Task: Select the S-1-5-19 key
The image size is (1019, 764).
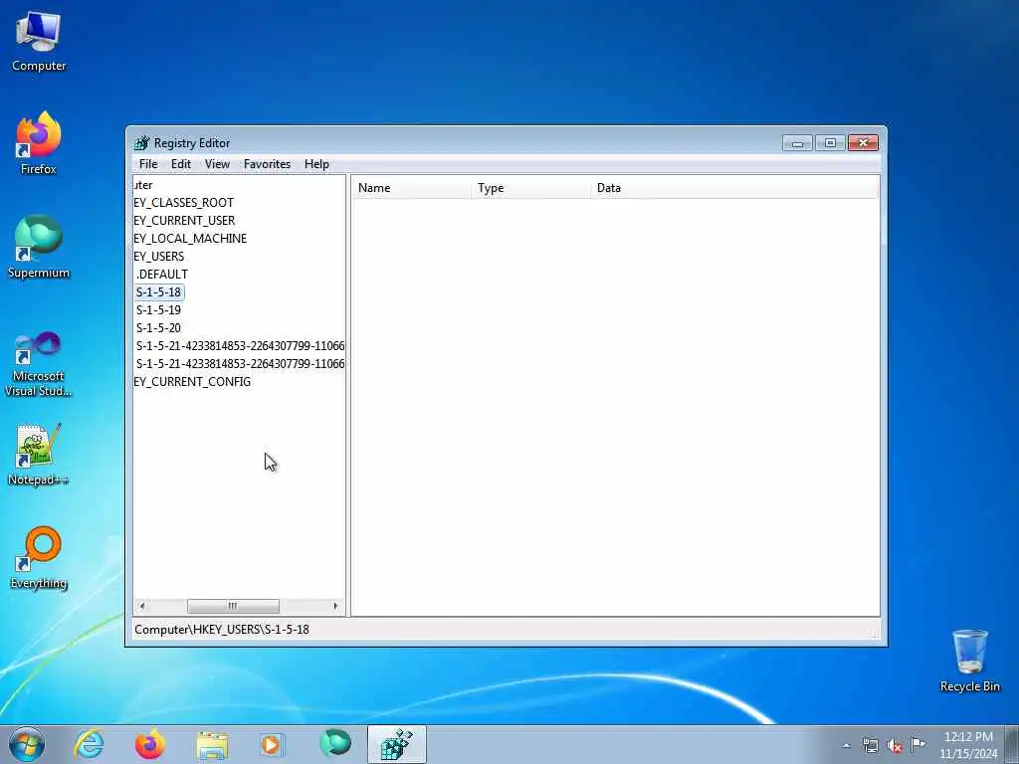Action: tap(158, 310)
